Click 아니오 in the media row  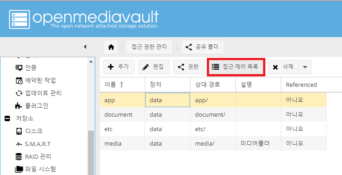click(303, 143)
